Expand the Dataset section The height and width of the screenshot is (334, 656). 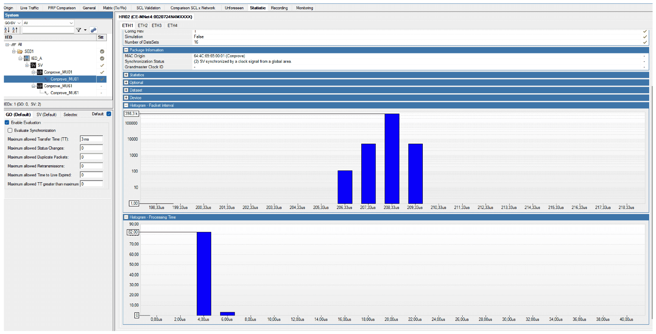click(x=126, y=90)
